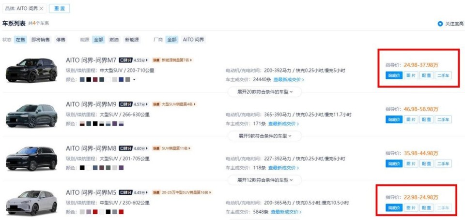Click the 口碑分 badge for 问界M8
The width and height of the screenshot is (465, 220).
coord(126,148)
